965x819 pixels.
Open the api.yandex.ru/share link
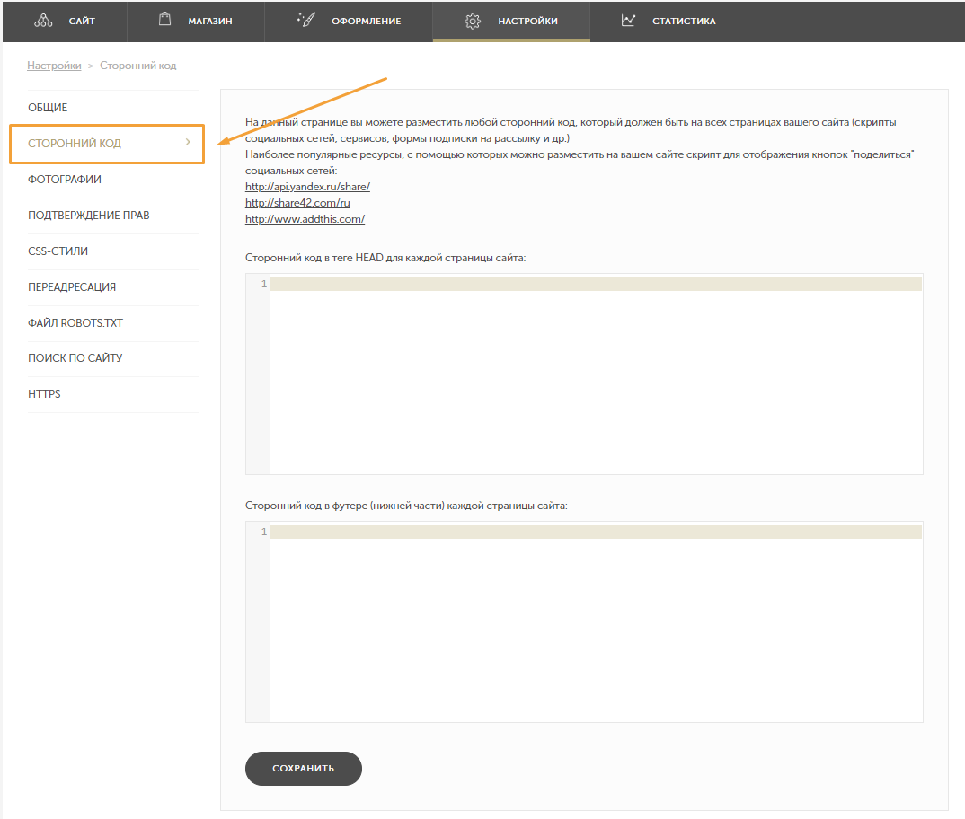click(x=307, y=187)
